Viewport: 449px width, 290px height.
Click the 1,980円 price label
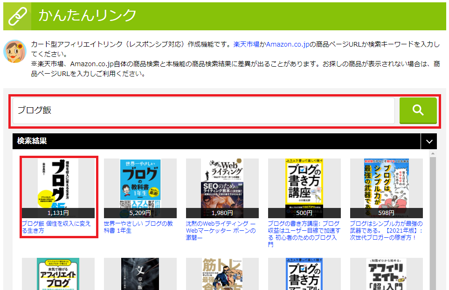(x=222, y=213)
